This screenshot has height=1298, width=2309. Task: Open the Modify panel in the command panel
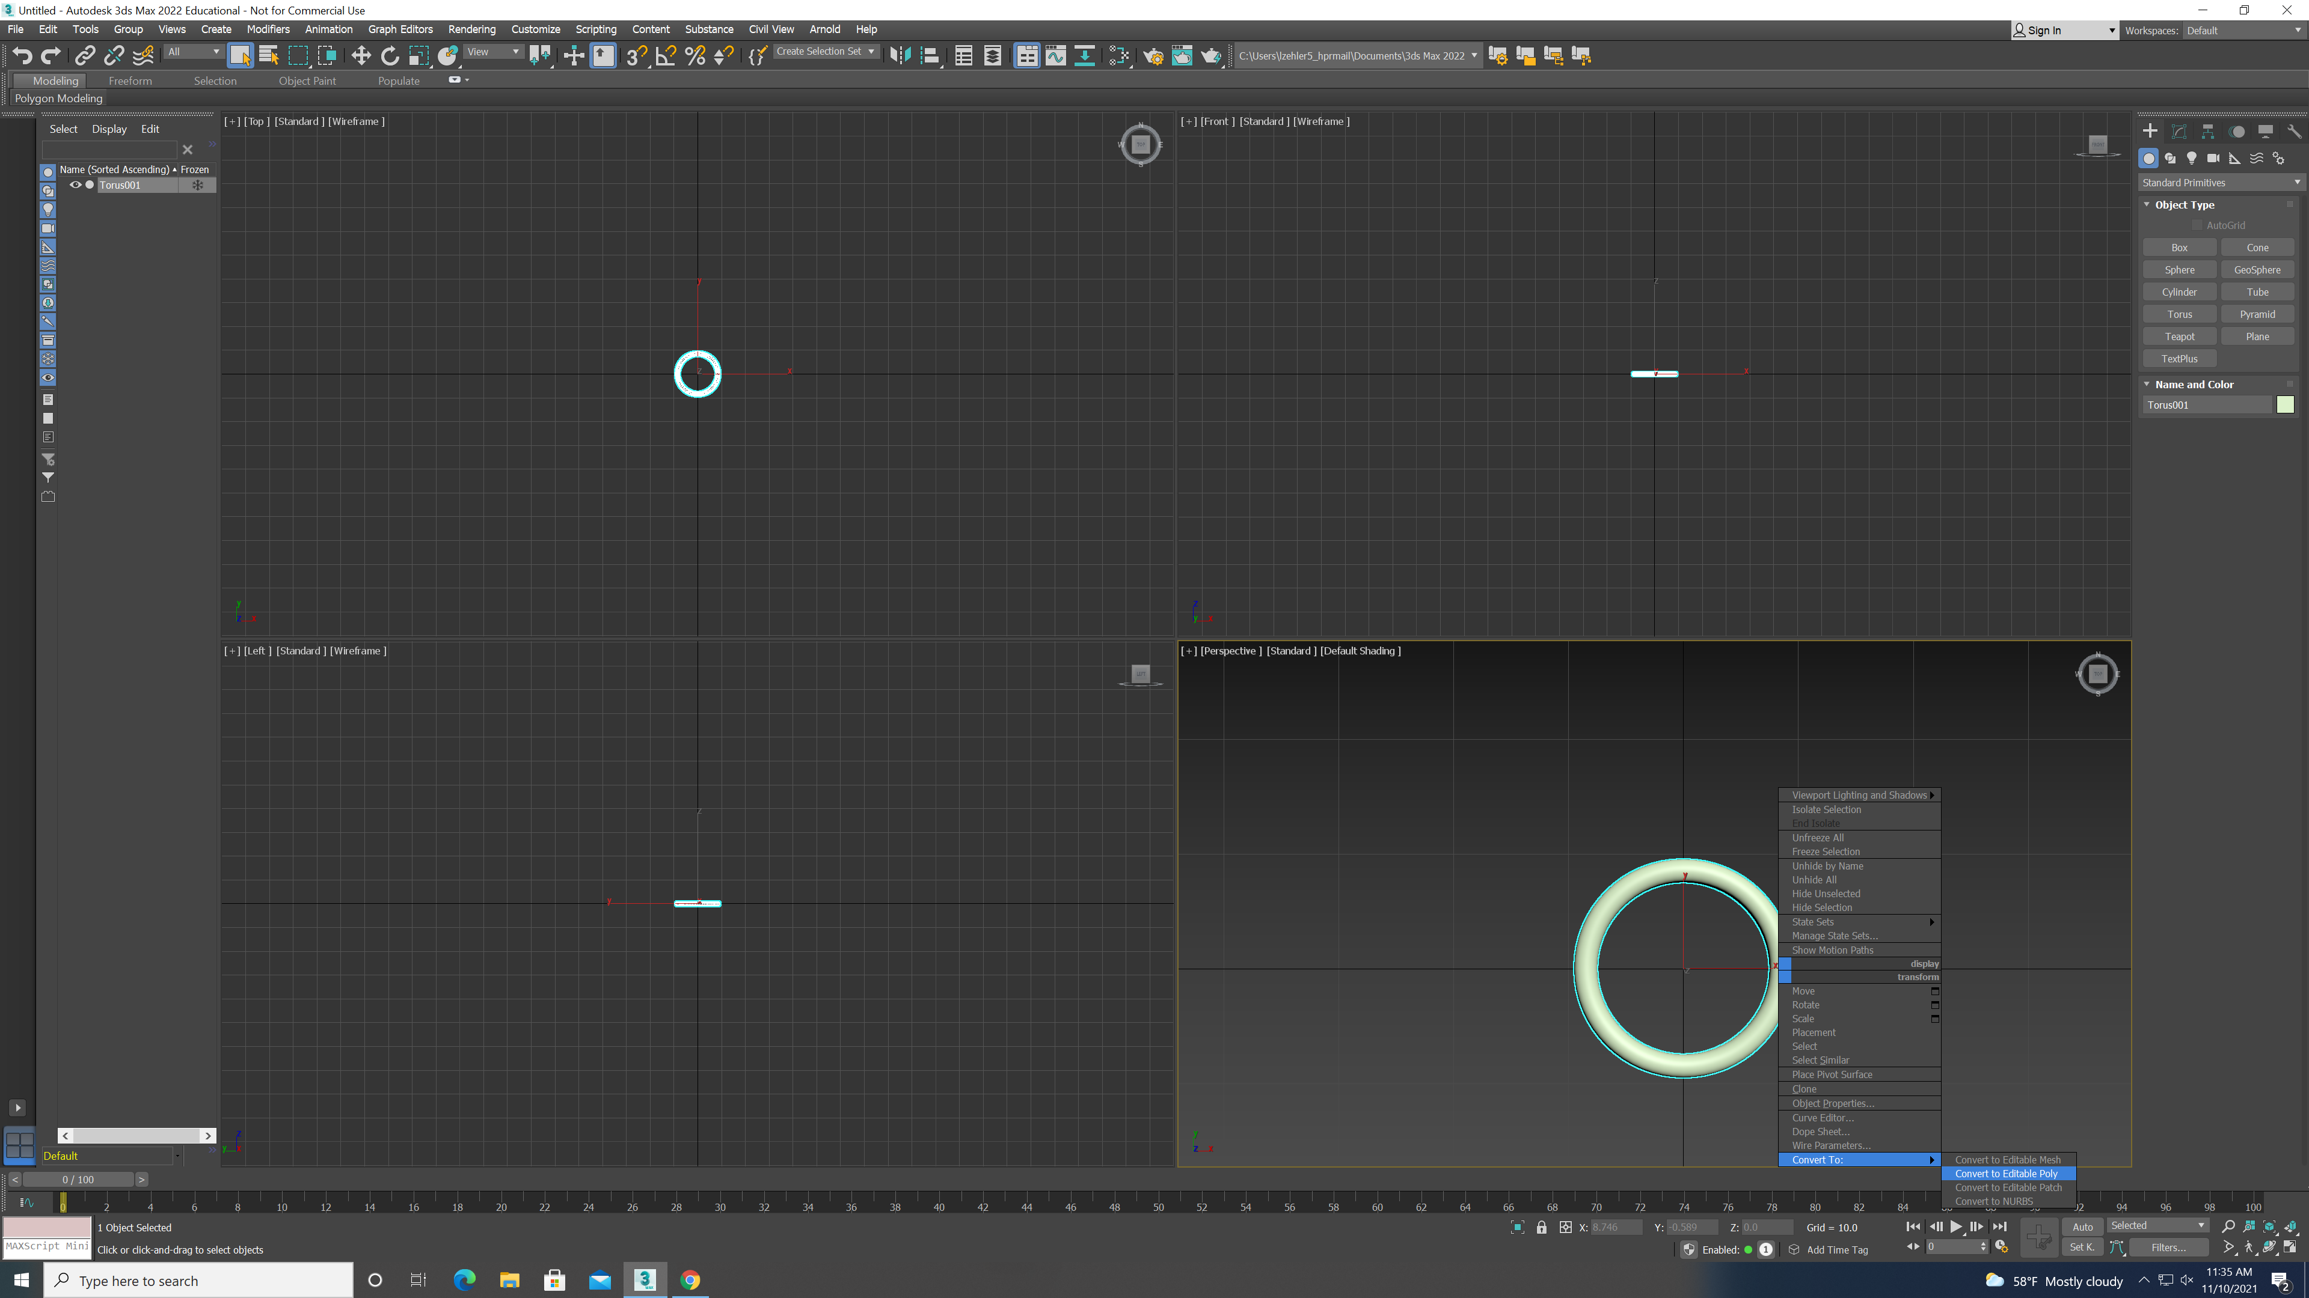(2180, 131)
